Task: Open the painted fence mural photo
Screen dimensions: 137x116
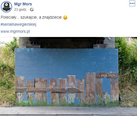Action: point(68,76)
